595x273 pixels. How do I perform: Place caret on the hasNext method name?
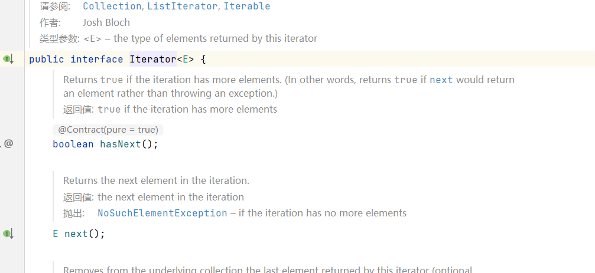121,144
